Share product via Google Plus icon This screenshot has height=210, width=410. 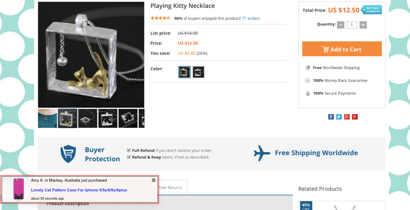tap(347, 117)
